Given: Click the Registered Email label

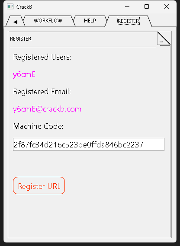Looking at the screenshot, I should pos(42,92).
